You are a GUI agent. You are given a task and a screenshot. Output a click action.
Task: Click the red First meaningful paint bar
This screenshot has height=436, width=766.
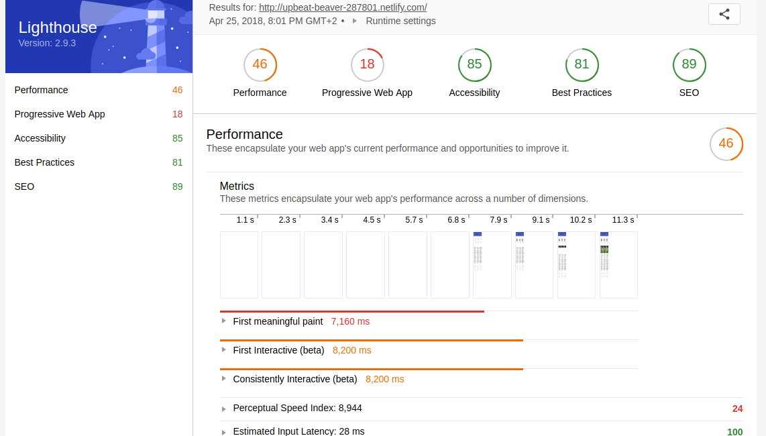tap(352, 311)
